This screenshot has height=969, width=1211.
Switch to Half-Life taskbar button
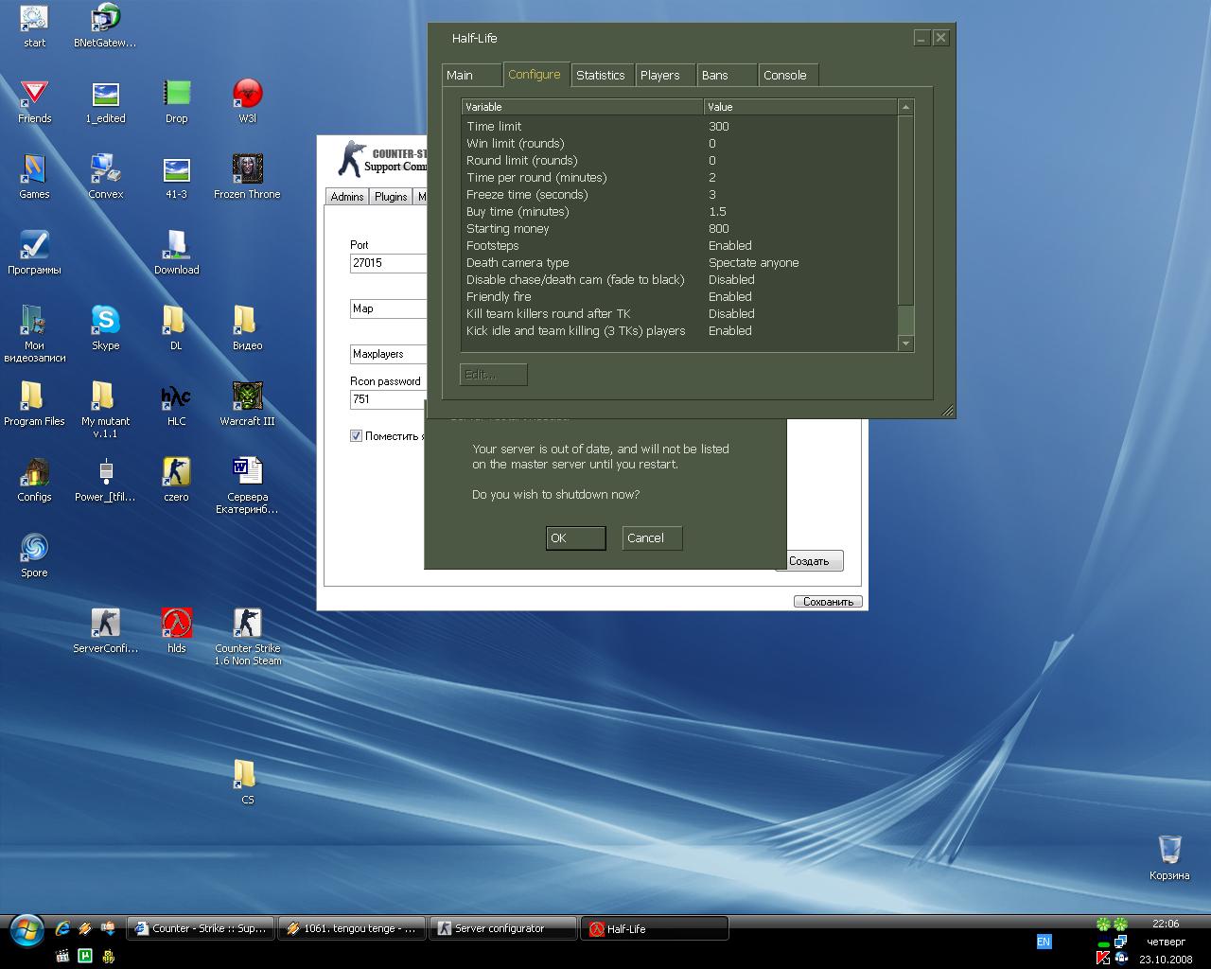pos(657,929)
